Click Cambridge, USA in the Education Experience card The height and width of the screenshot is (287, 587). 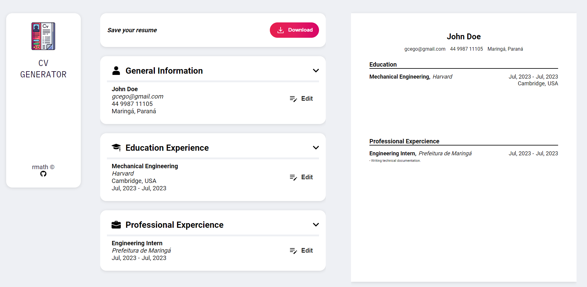(x=134, y=181)
